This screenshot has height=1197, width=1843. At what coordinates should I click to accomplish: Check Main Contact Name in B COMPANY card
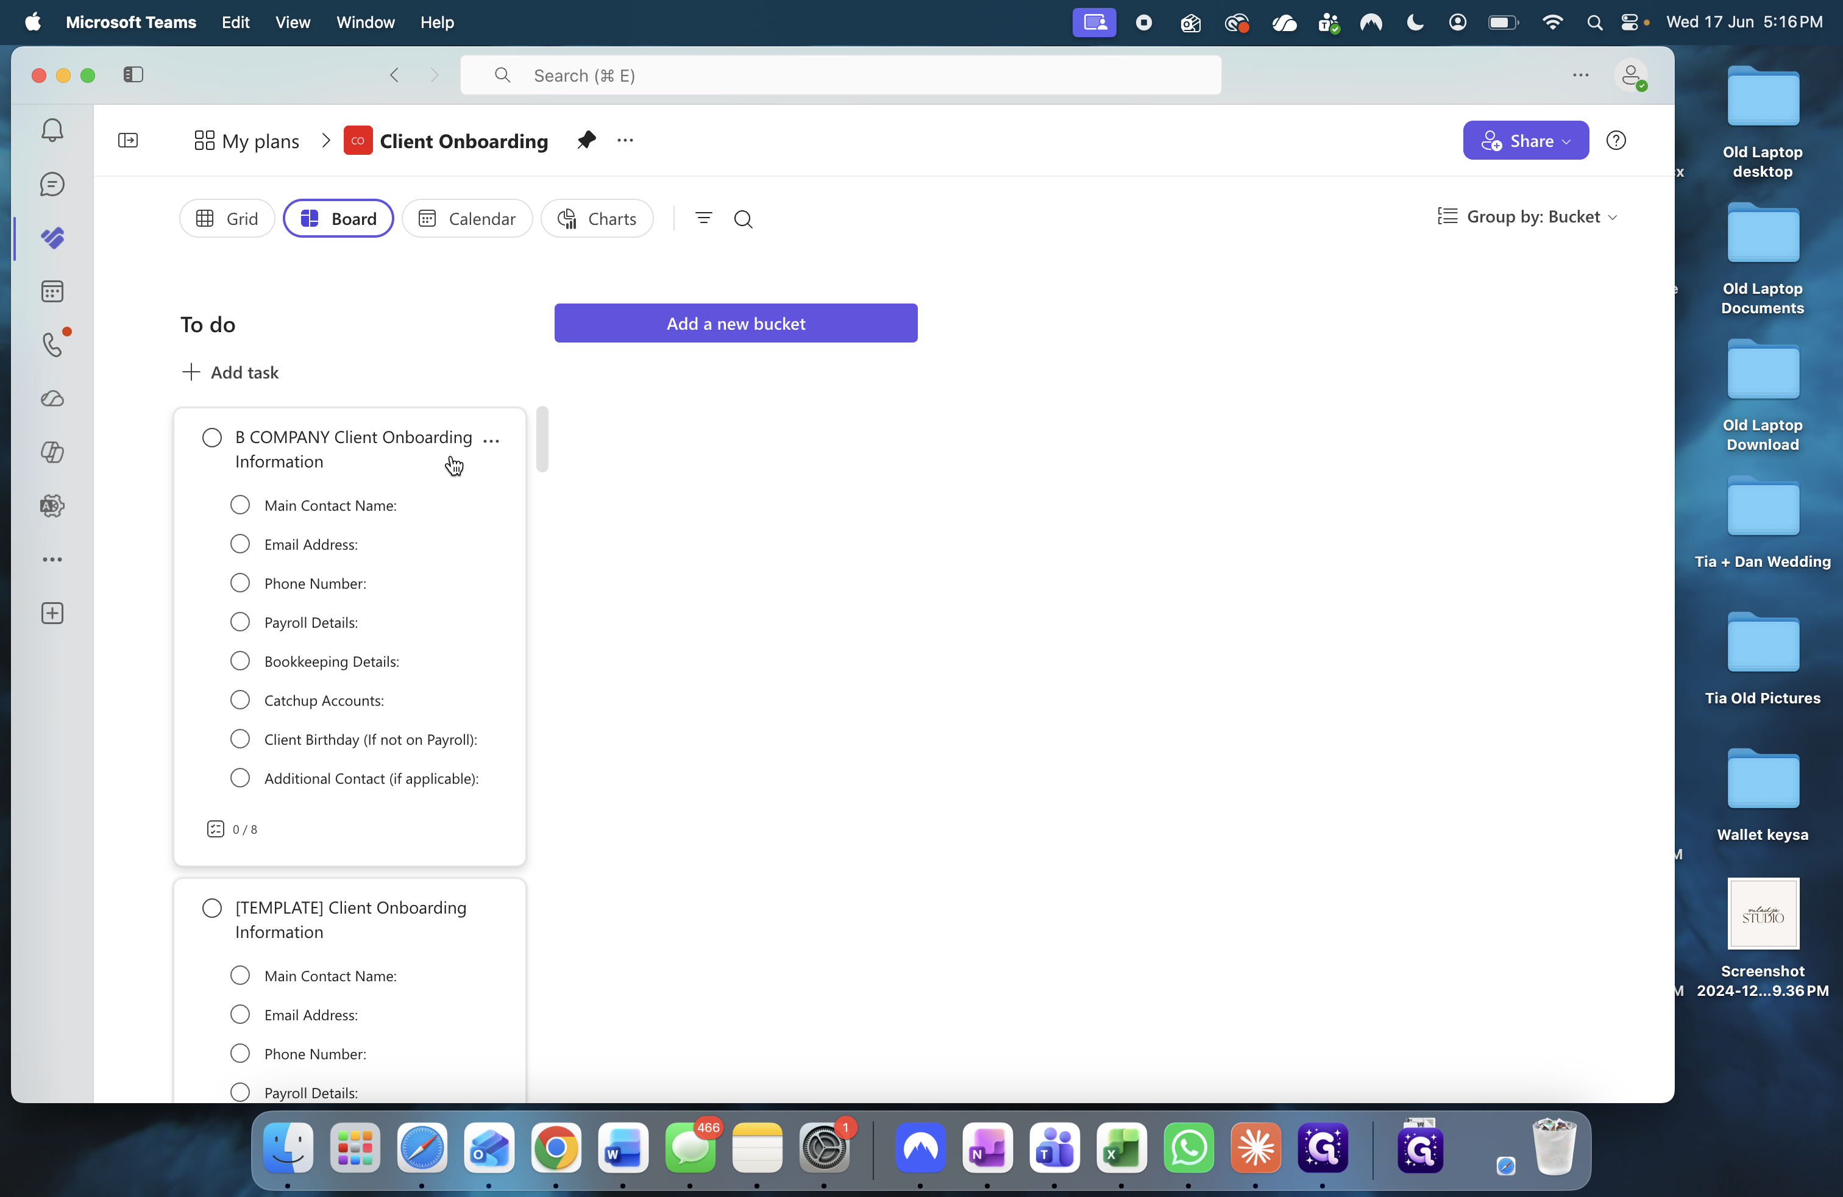click(x=240, y=505)
